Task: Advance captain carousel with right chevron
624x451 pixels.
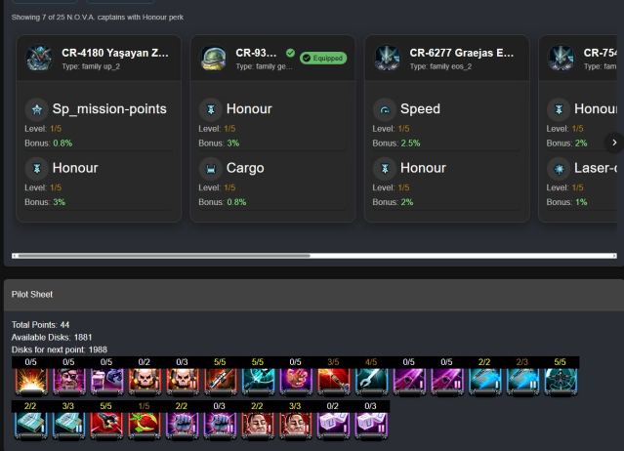Action: point(614,143)
